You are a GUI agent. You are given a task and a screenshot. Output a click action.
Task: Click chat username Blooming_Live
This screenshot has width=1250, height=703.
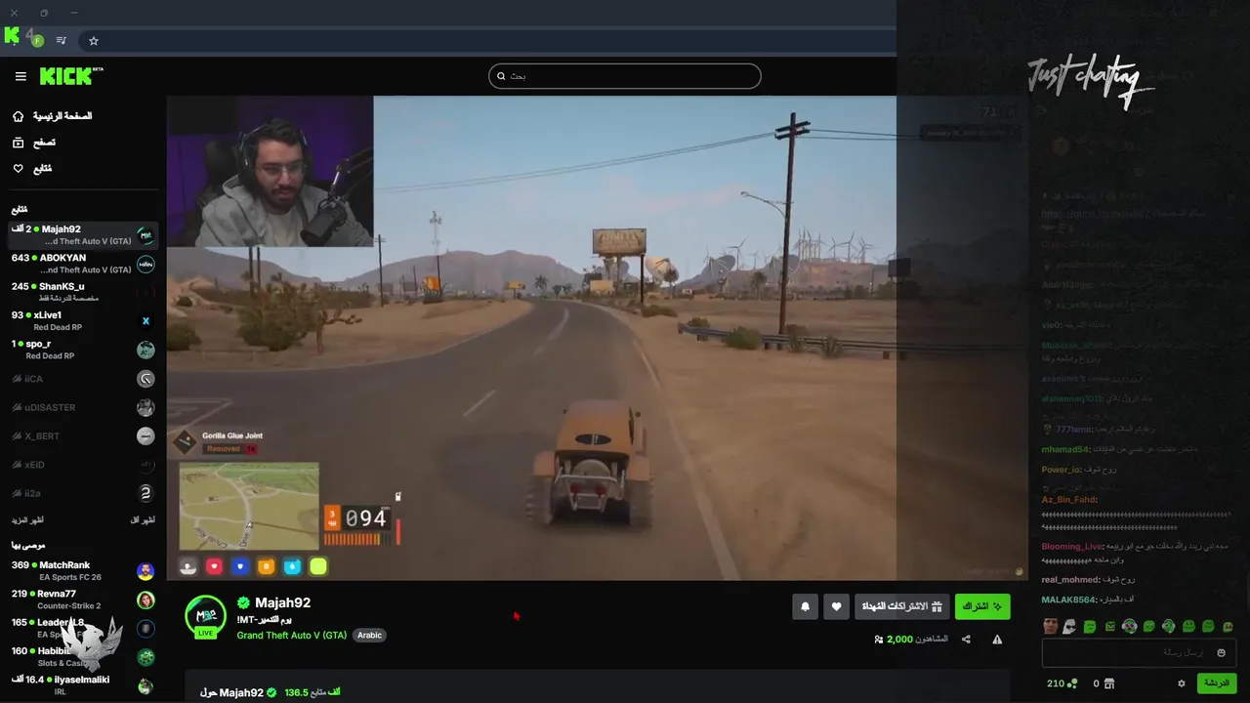(x=1071, y=547)
